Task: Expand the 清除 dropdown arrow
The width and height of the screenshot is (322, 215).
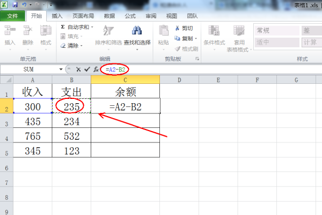Action: coord(82,46)
